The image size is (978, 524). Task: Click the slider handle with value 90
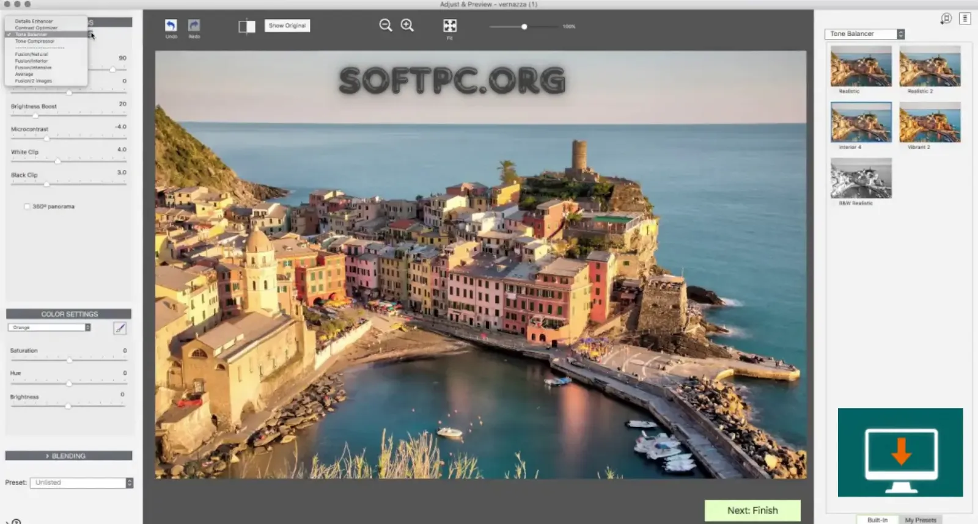coord(112,70)
